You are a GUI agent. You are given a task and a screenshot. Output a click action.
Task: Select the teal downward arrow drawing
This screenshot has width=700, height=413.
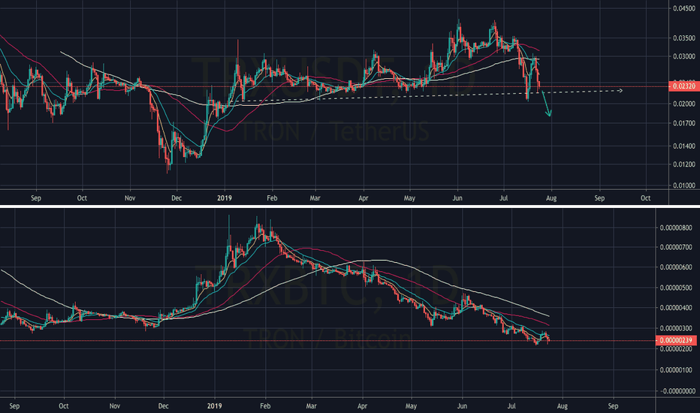[x=547, y=104]
